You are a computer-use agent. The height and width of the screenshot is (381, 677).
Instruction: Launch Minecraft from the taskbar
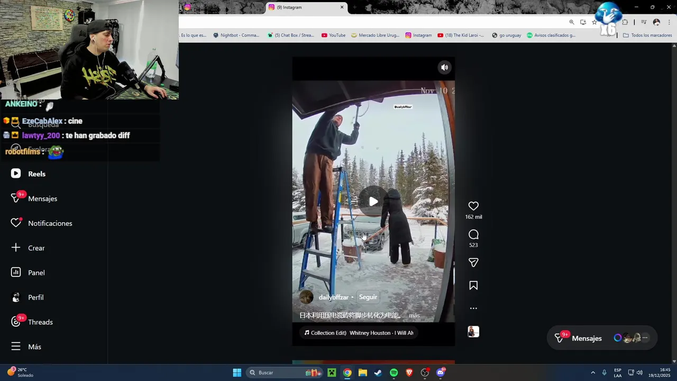pyautogui.click(x=332, y=373)
